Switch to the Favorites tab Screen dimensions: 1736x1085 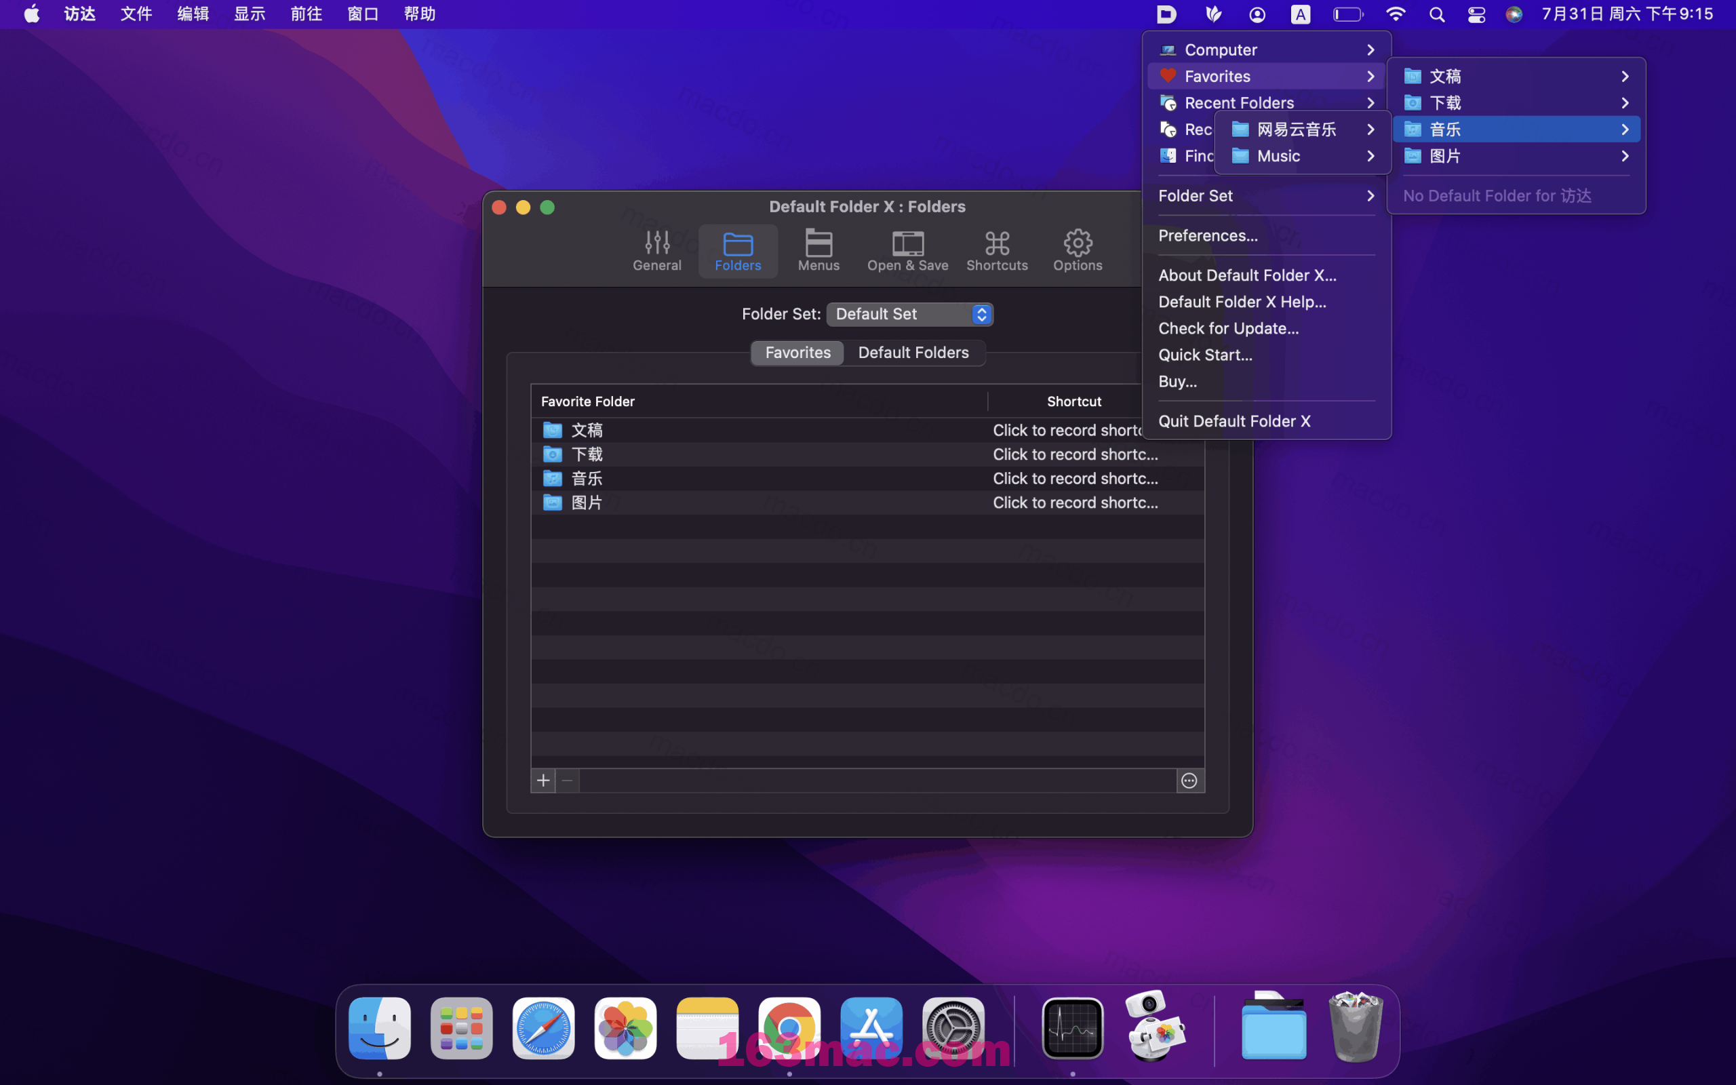tap(796, 353)
